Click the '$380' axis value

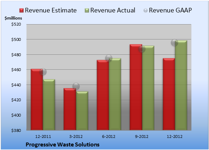click(x=16, y=130)
